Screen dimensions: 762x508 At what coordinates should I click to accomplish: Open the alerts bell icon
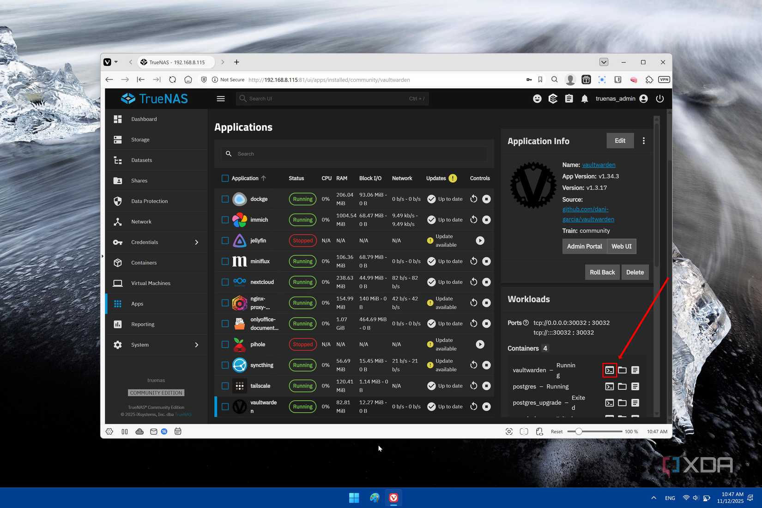[x=585, y=99]
